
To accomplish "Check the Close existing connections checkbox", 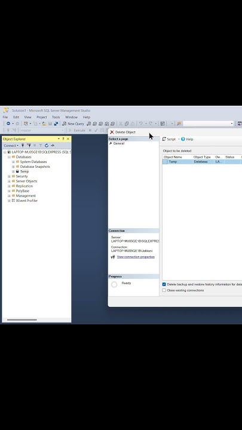I will click(164, 290).
